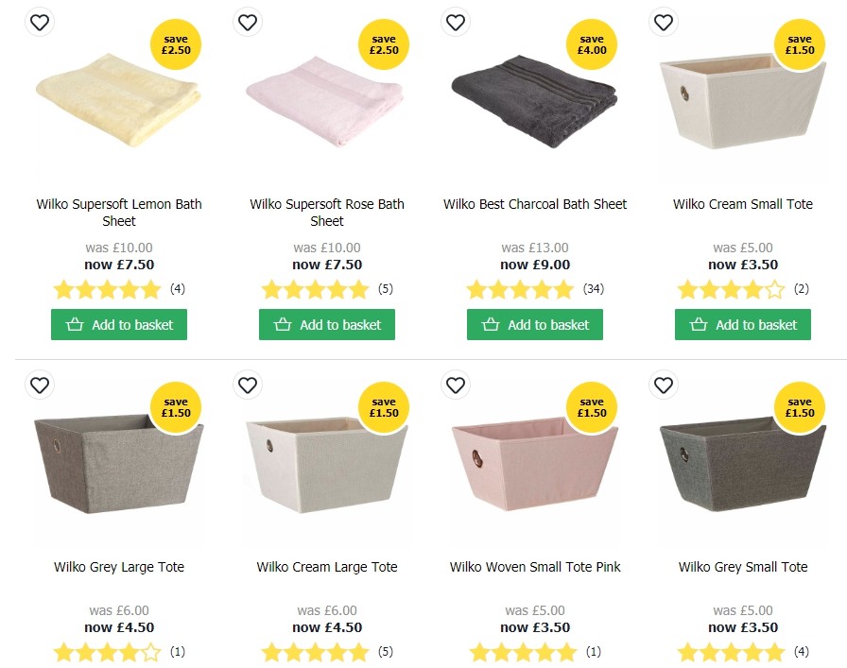847x668 pixels.
Task: Add Wilko Grey Small Tote to wishlist
Action: (663, 385)
